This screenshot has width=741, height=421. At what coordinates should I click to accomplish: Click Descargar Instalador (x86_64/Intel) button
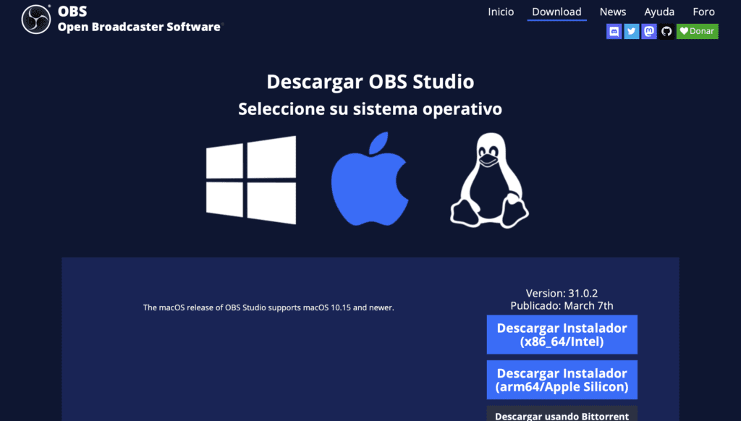coord(562,334)
